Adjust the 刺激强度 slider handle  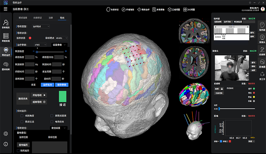coord(37,52)
